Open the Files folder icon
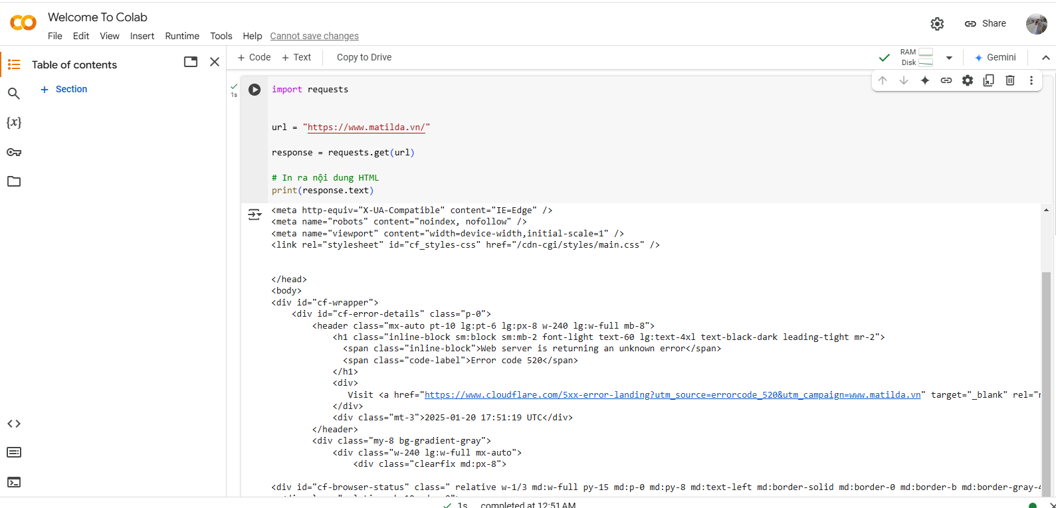Screen dimensions: 1056x508 [14, 181]
